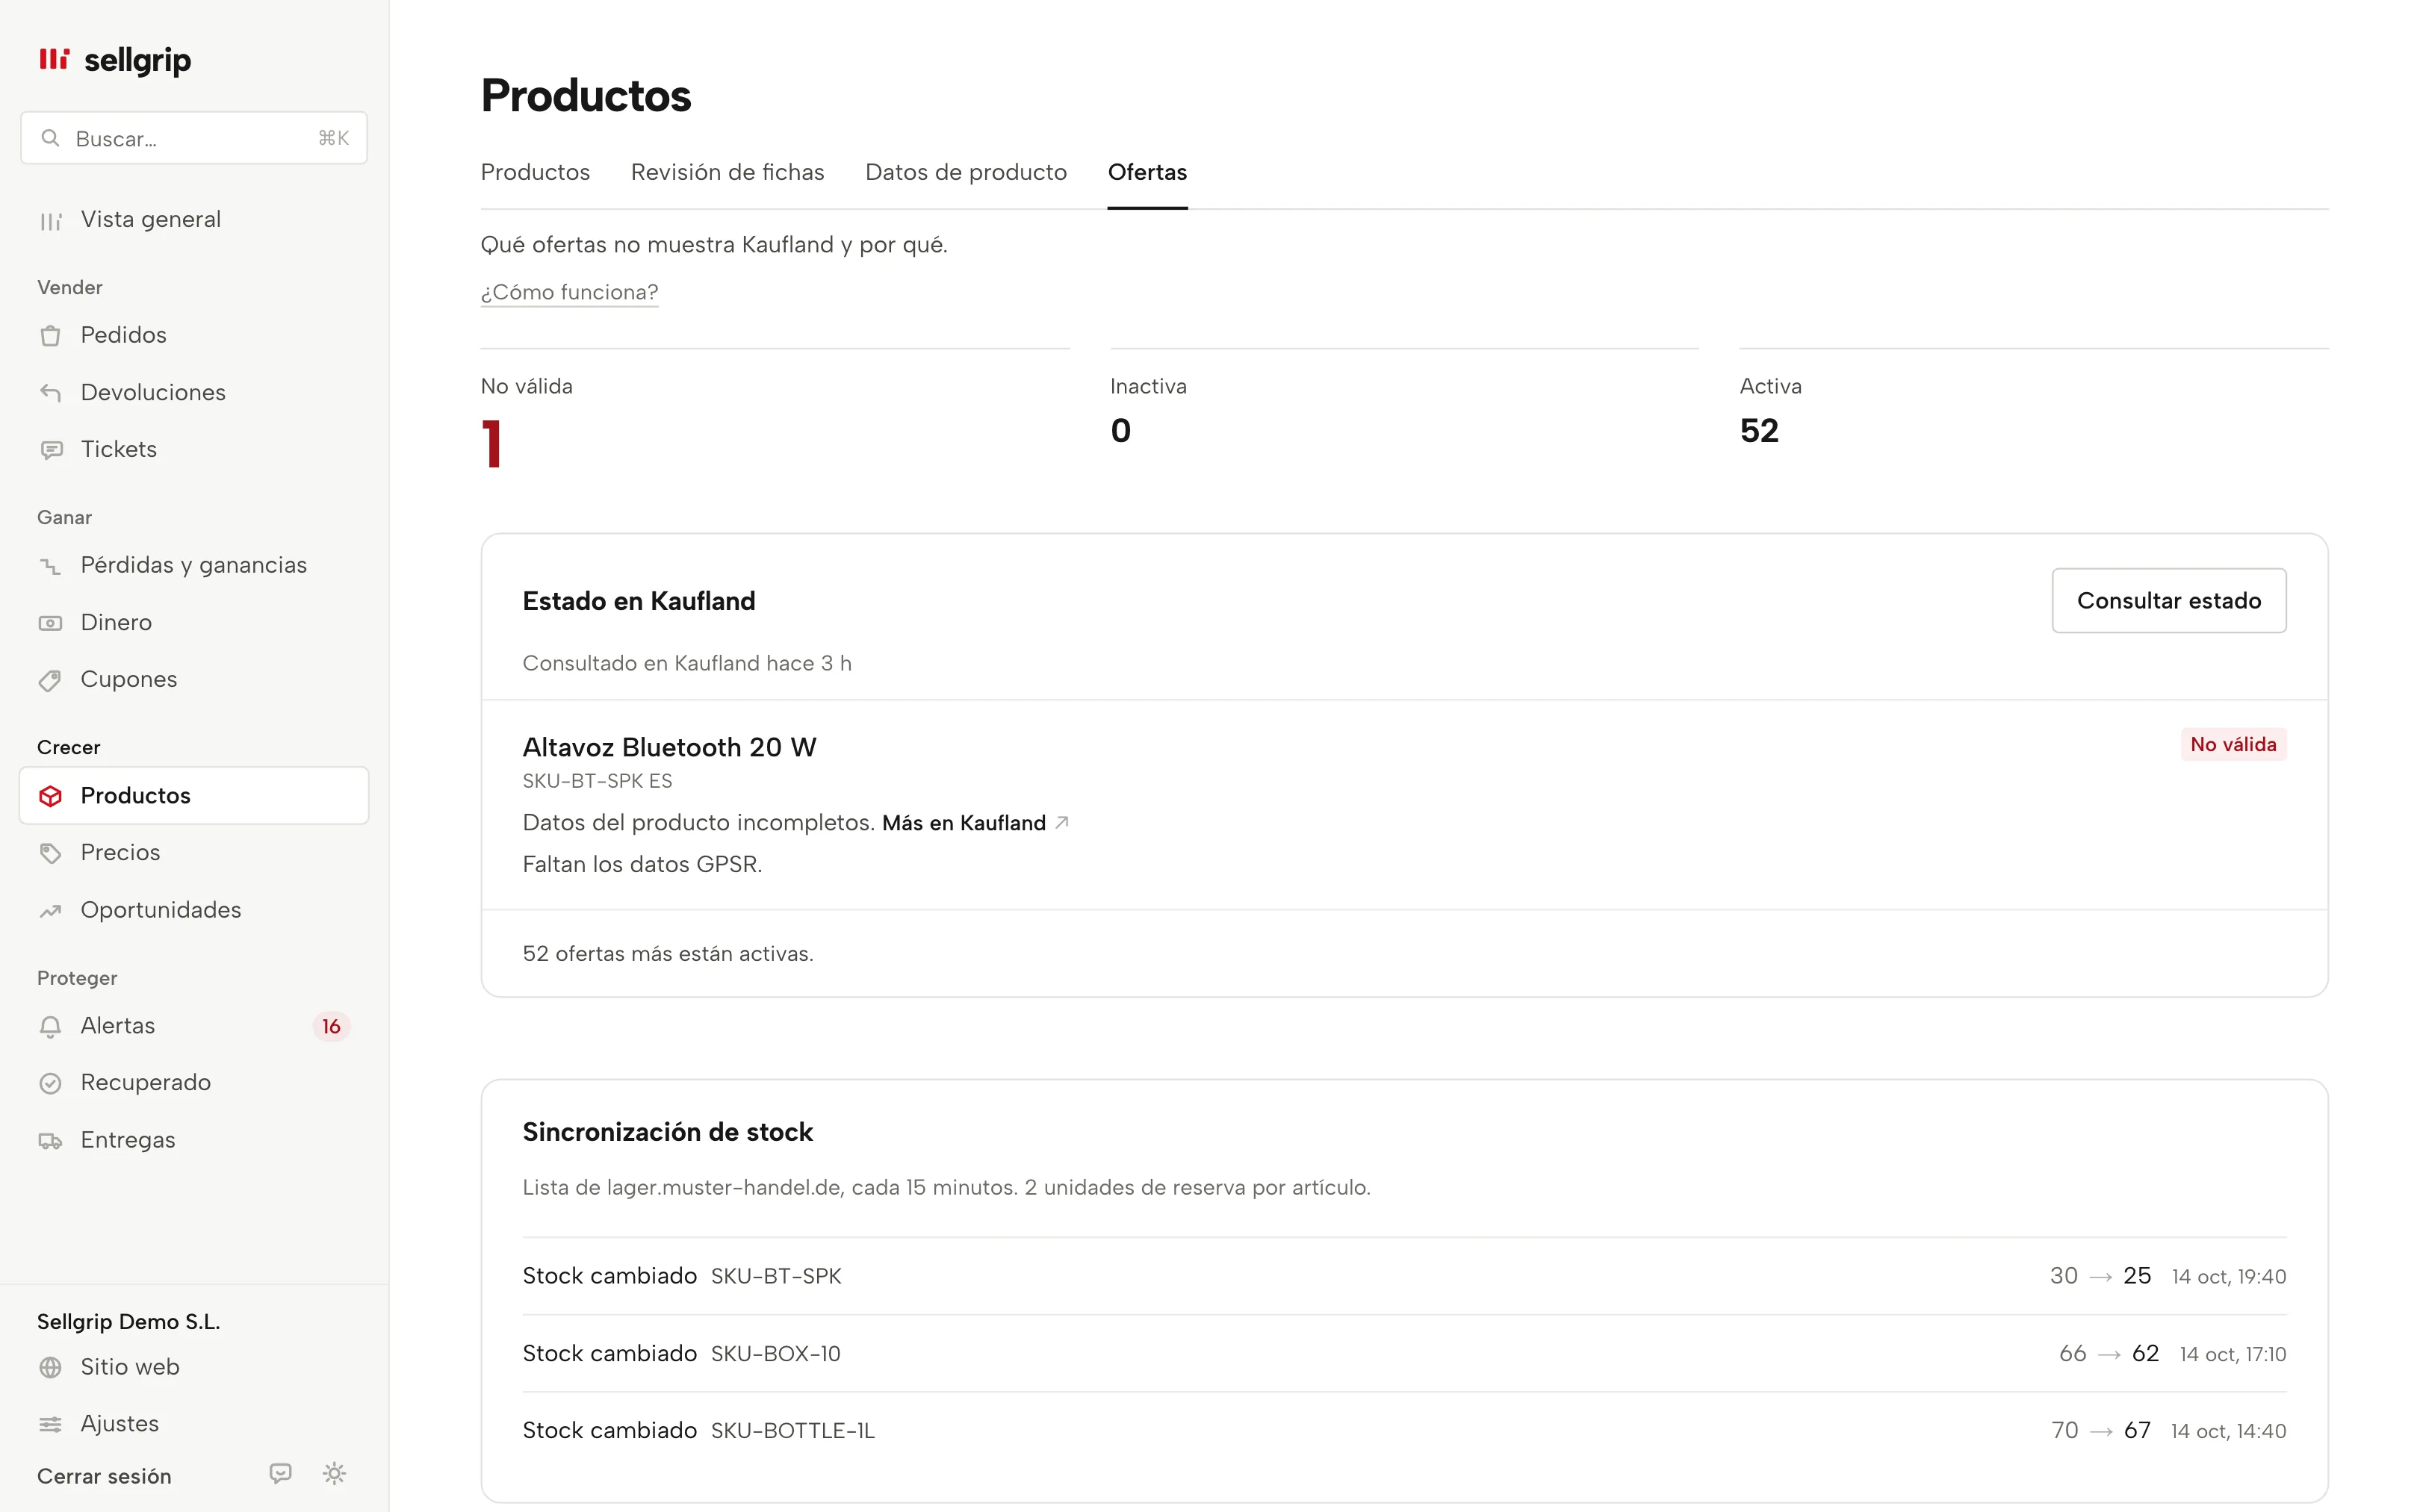Follow the Más en Kaufland link
Viewport: 2420px width, 1512px height.
[964, 823]
